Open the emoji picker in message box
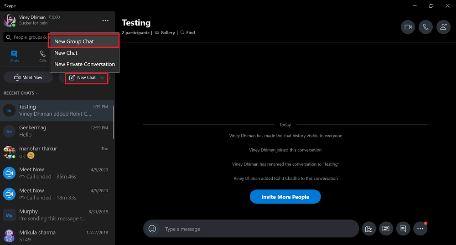This screenshot has height=245, width=456. [x=152, y=229]
